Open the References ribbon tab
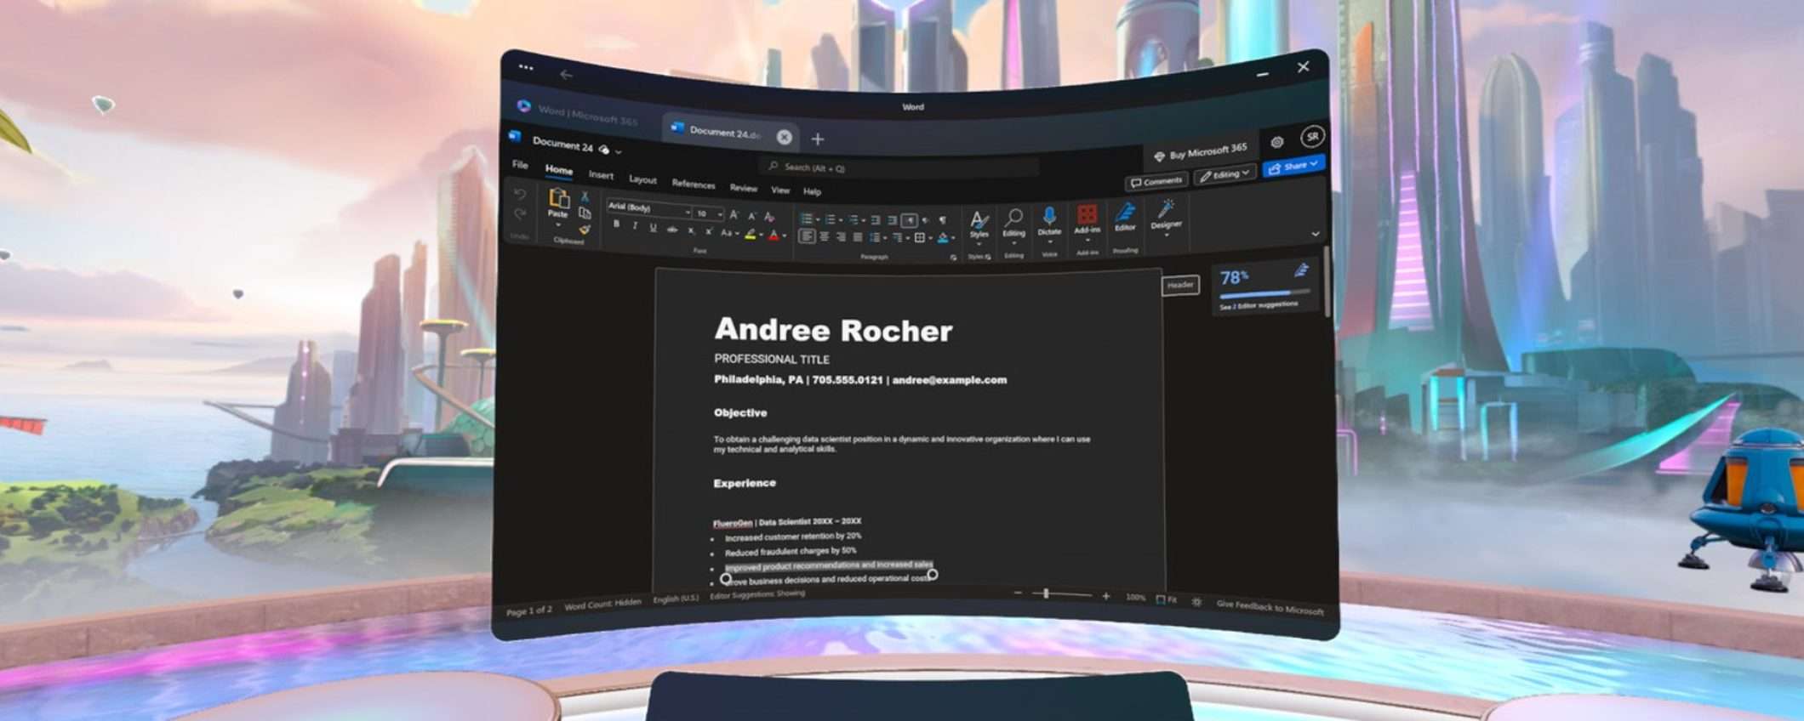This screenshot has height=721, width=1804. point(693,184)
